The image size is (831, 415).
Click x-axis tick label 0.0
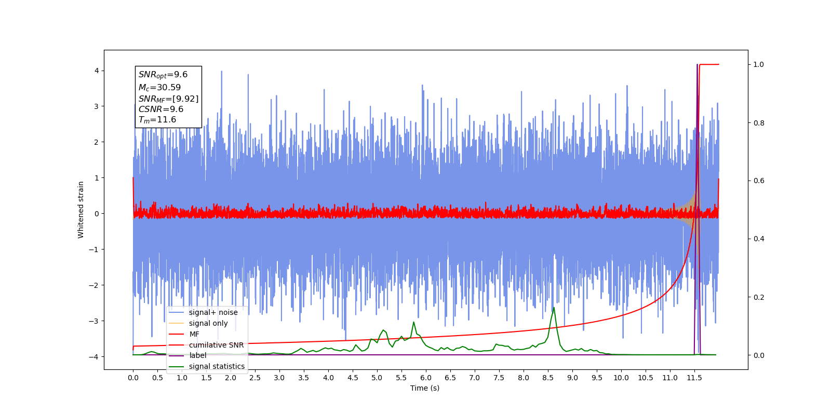pos(133,378)
